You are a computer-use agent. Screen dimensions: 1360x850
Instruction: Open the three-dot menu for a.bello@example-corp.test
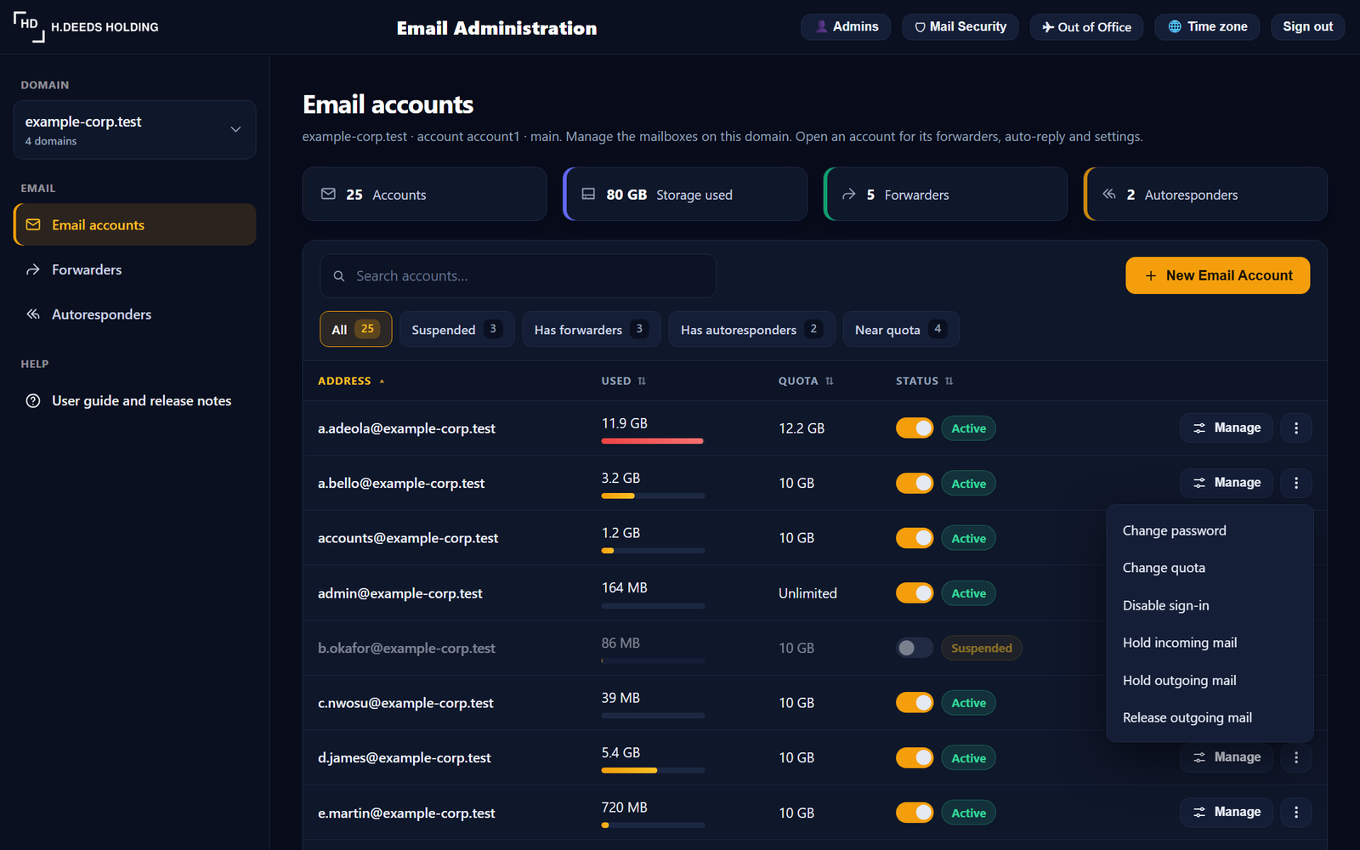coord(1296,483)
